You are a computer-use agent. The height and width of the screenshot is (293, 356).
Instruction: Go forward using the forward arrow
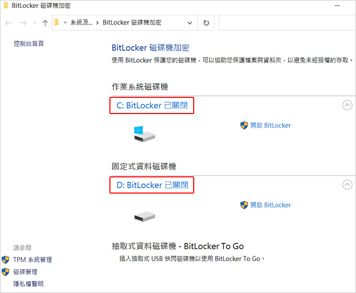(x=23, y=22)
